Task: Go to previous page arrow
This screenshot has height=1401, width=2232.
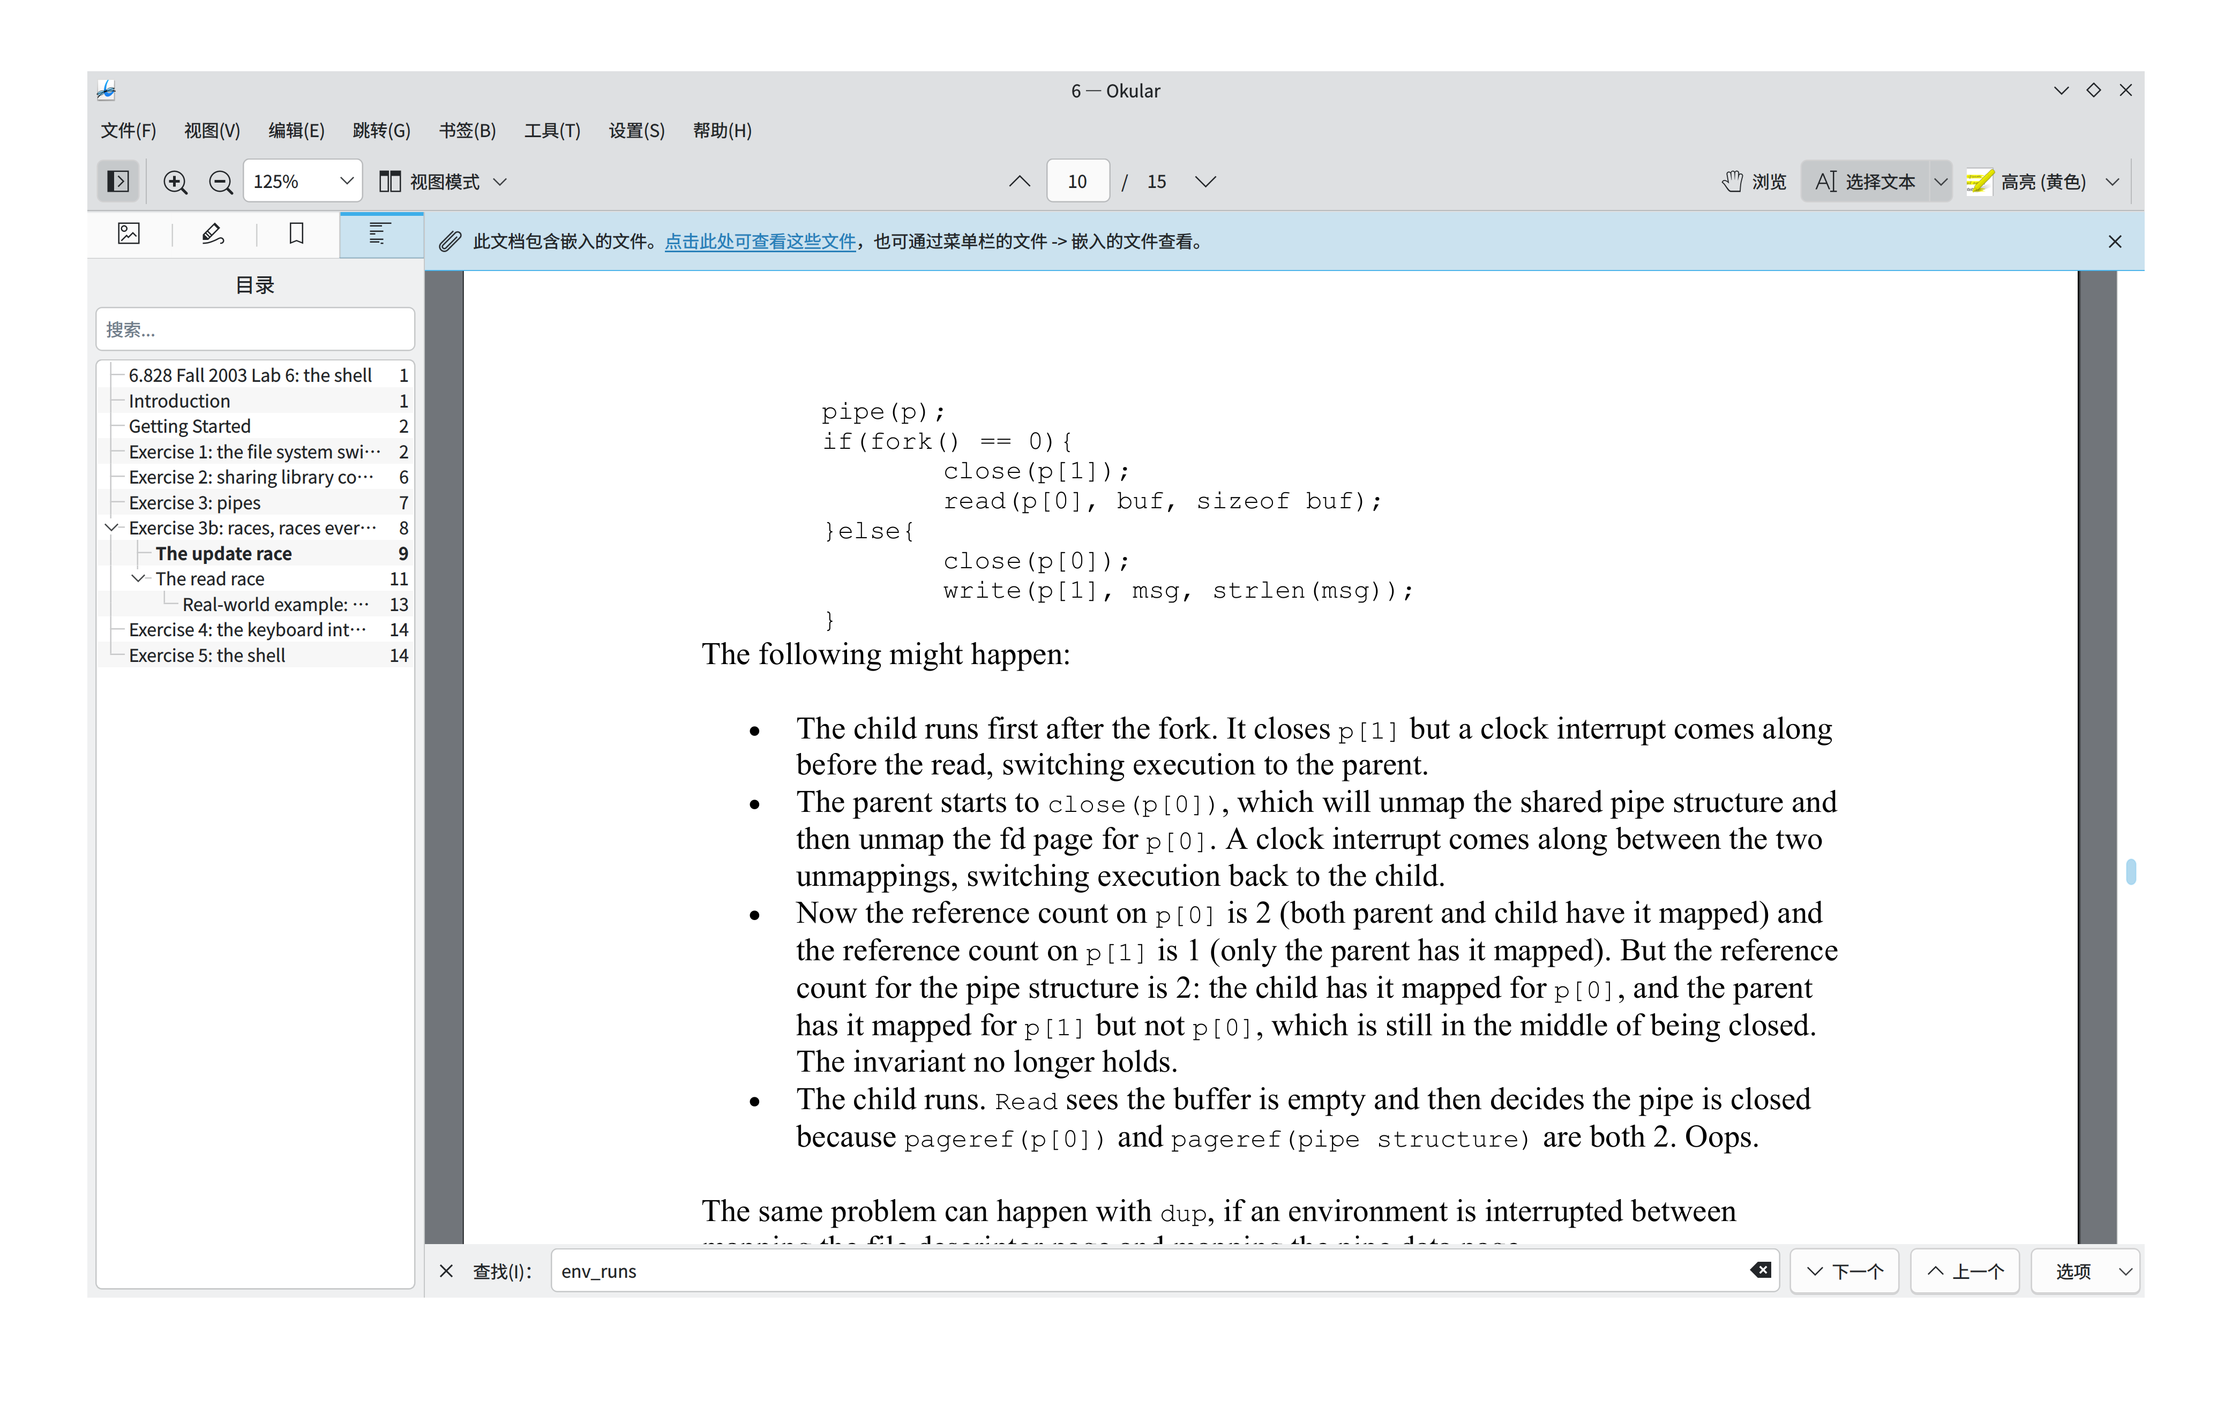Action: coord(1018,182)
